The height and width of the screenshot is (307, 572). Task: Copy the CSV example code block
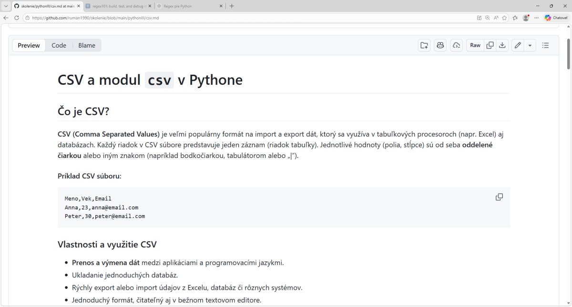(499, 197)
